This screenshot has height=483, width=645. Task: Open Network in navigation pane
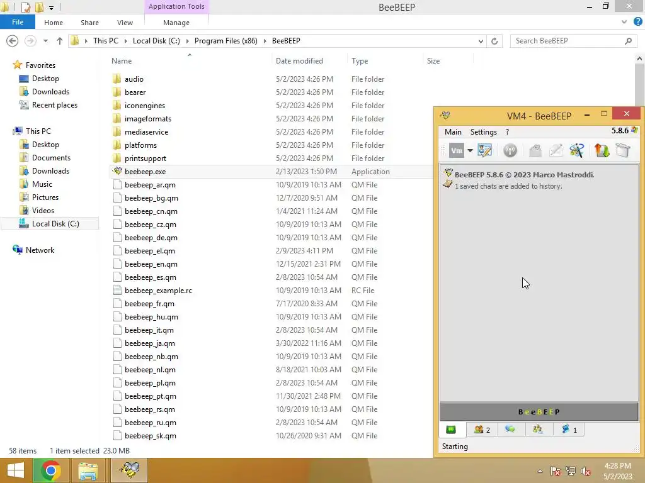click(40, 250)
